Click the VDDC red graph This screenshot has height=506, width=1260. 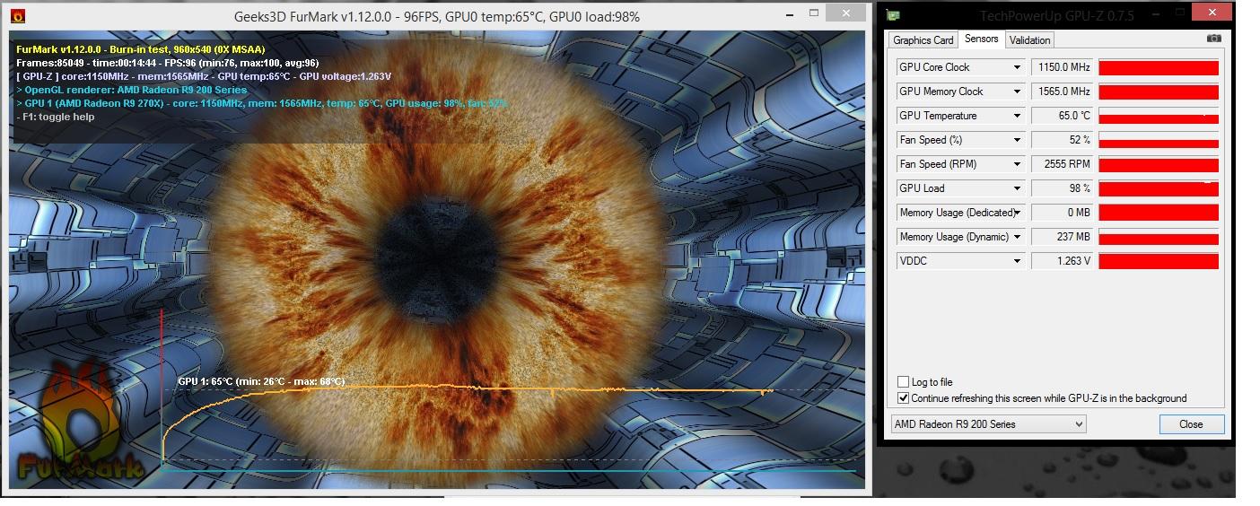tap(1159, 261)
